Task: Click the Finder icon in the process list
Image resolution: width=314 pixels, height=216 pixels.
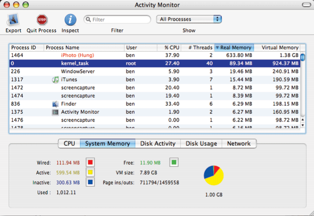Action: pyautogui.click(x=55, y=104)
